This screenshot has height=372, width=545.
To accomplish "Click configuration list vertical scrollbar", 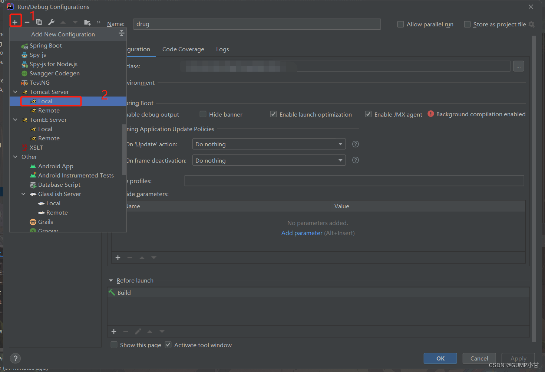I will [124, 150].
